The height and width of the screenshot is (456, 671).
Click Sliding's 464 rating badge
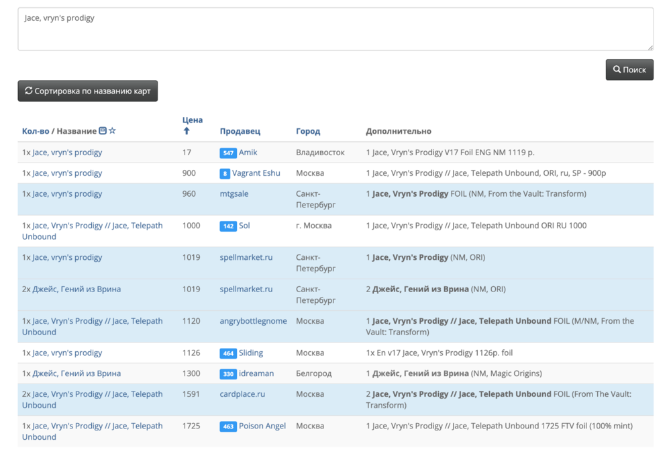228,353
